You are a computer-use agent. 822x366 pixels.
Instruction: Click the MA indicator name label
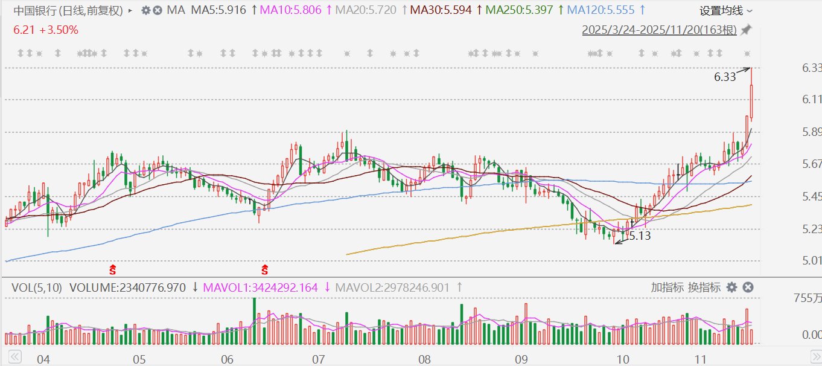(x=176, y=10)
